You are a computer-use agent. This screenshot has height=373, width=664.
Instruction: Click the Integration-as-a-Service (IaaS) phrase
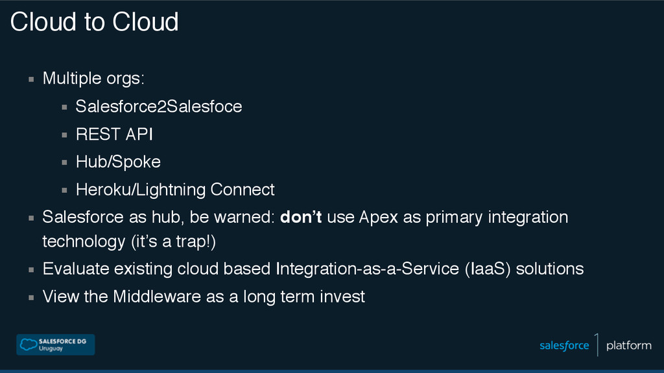click(394, 269)
